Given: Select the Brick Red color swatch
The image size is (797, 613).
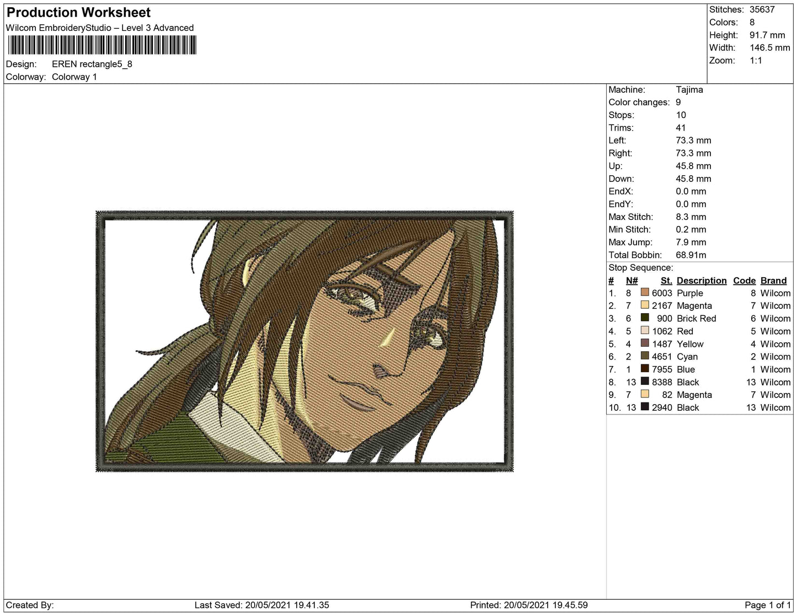Looking at the screenshot, I should point(644,318).
